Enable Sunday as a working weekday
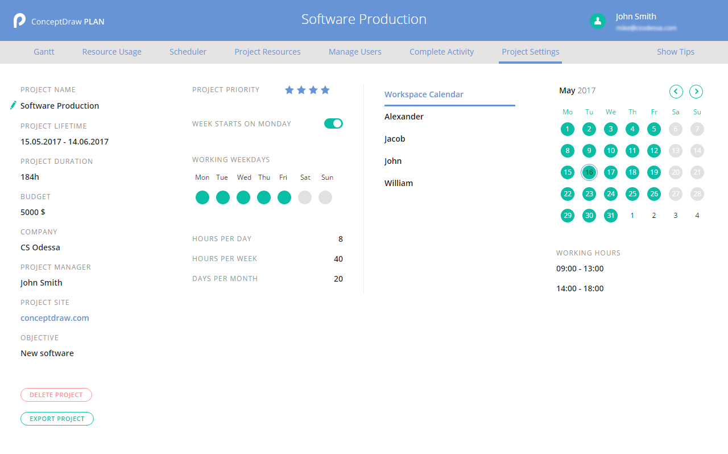Screen dimensions: 728x454 (325, 197)
